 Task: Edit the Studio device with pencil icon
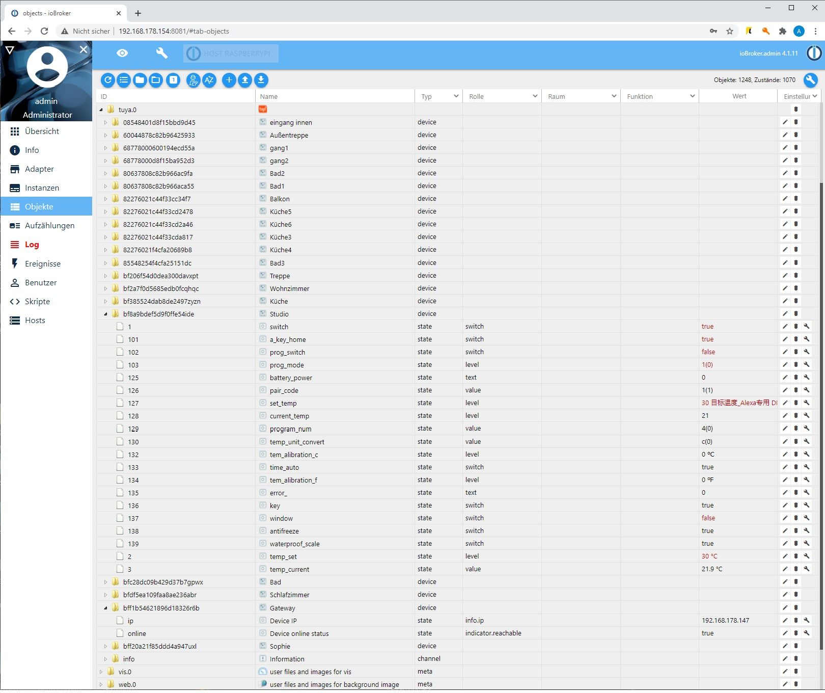[785, 314]
